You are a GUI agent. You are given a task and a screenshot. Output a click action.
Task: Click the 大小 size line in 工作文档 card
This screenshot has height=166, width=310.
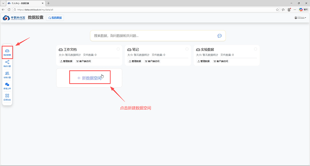(x=70, y=55)
